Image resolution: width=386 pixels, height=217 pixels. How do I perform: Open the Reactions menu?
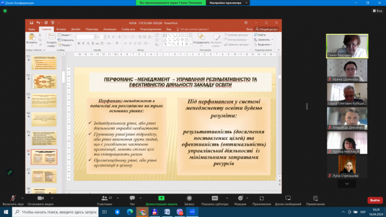click(240, 198)
